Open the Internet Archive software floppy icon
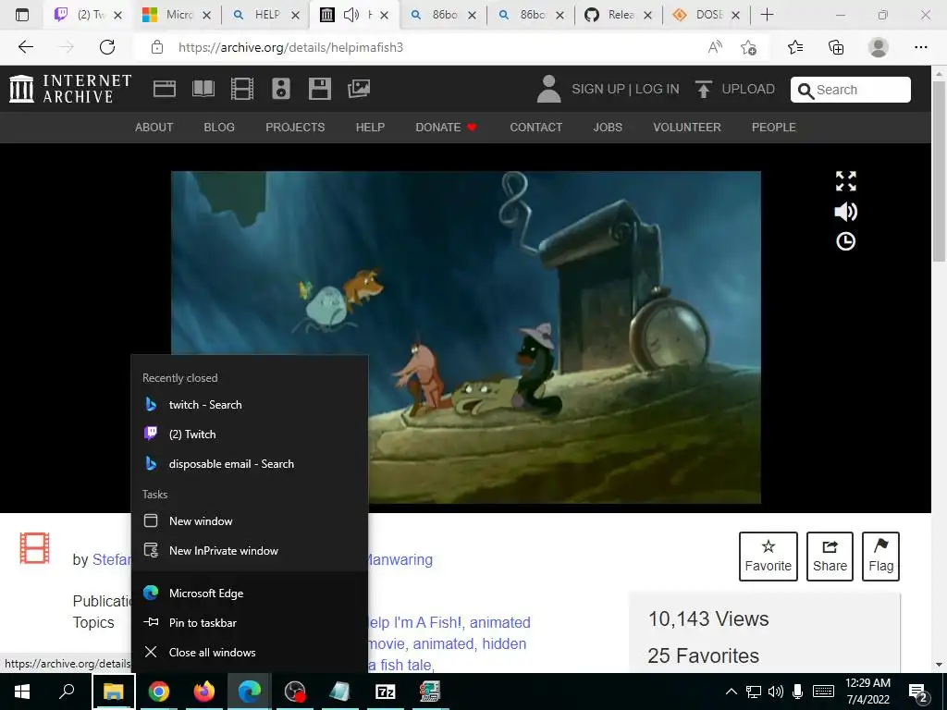This screenshot has height=710, width=947. pyautogui.click(x=319, y=89)
